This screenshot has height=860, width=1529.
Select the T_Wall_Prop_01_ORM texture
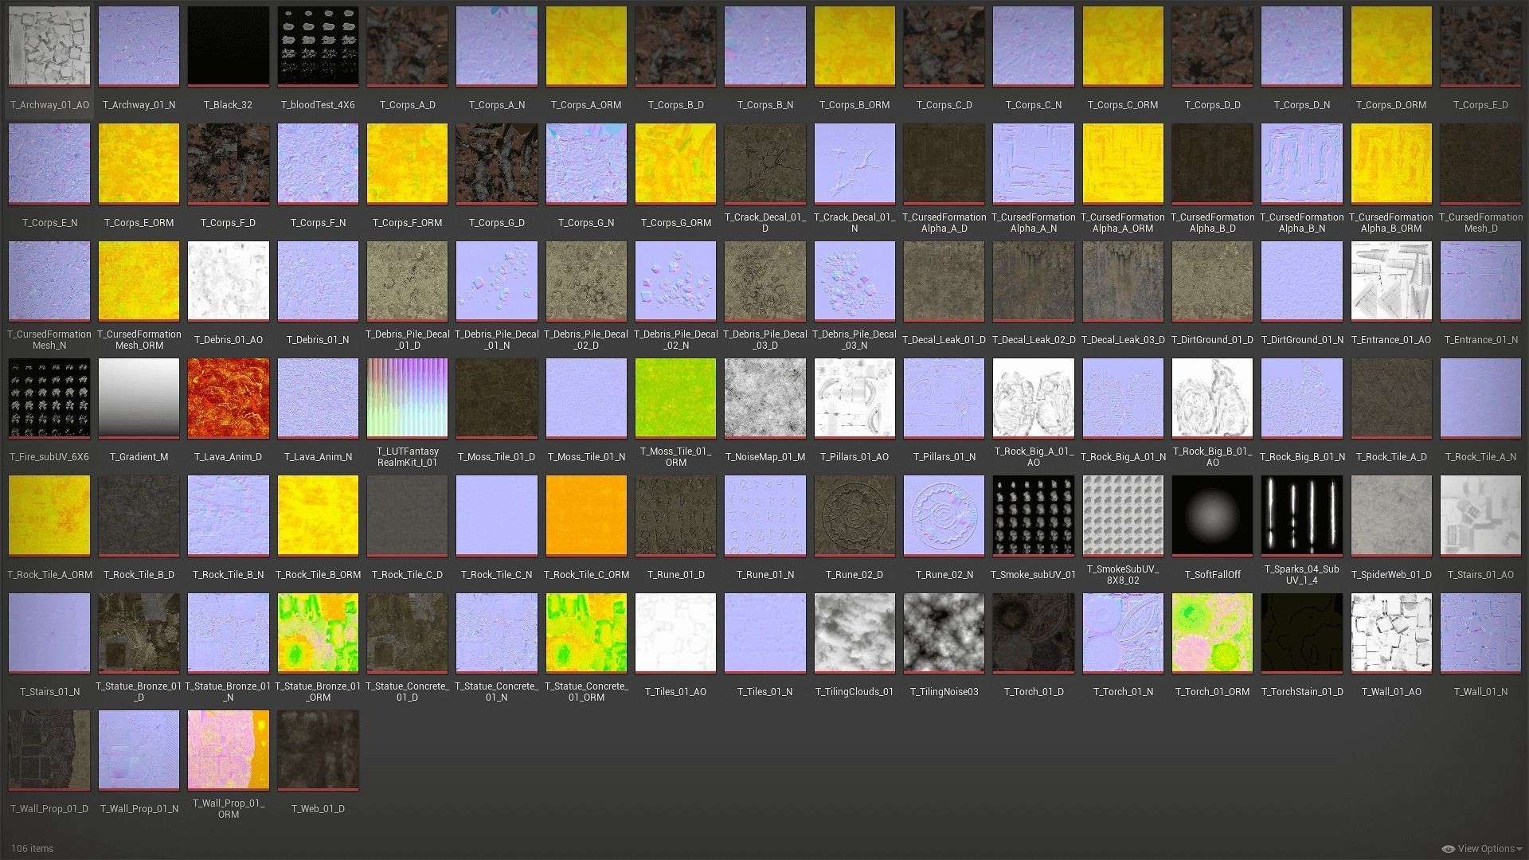[x=229, y=749]
